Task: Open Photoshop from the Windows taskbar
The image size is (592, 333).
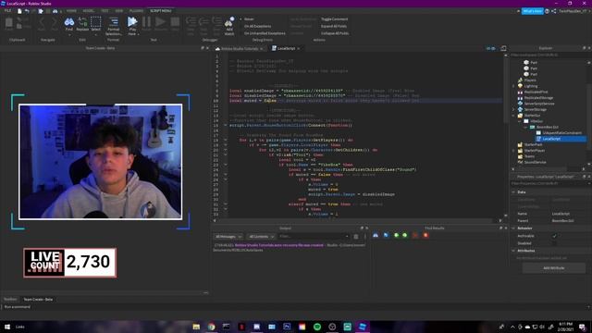Action: [287, 327]
